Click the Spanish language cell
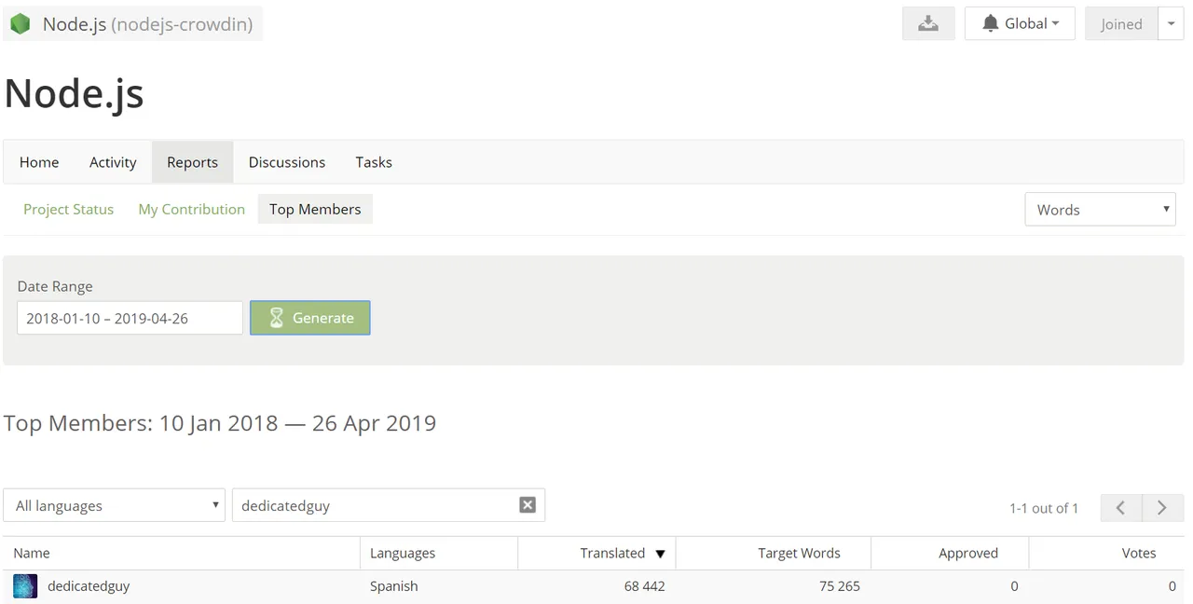 coord(394,586)
